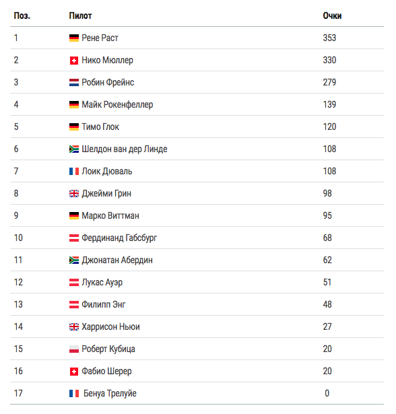Screen dimensions: 396x414
Task: Click the Dutch flag beside Робин Фрейнс
Action: [74, 83]
